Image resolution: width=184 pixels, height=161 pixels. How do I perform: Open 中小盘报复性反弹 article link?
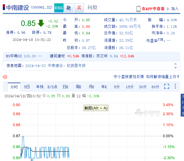(x=129, y=77)
